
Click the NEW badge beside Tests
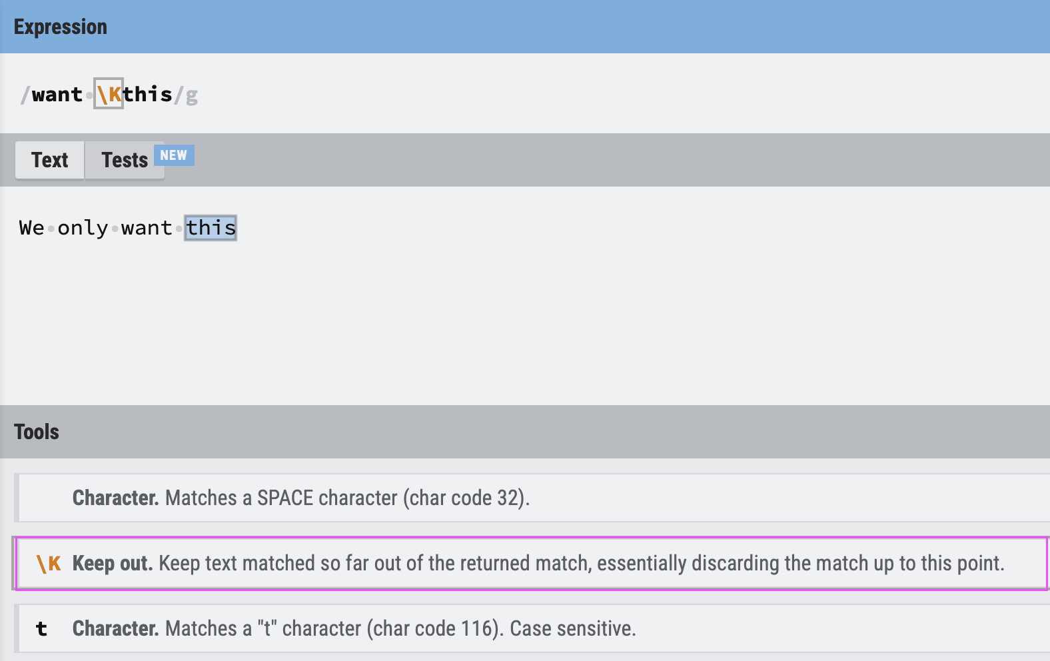tap(174, 155)
